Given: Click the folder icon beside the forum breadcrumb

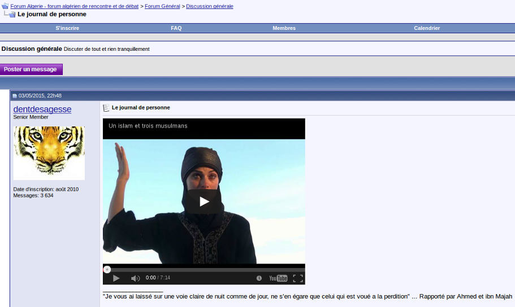Looking at the screenshot, I should [5, 6].
